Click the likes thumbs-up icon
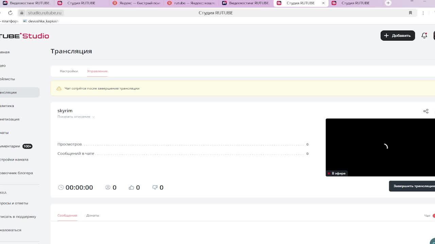Viewport: 435px width, 244px height. pyautogui.click(x=132, y=187)
